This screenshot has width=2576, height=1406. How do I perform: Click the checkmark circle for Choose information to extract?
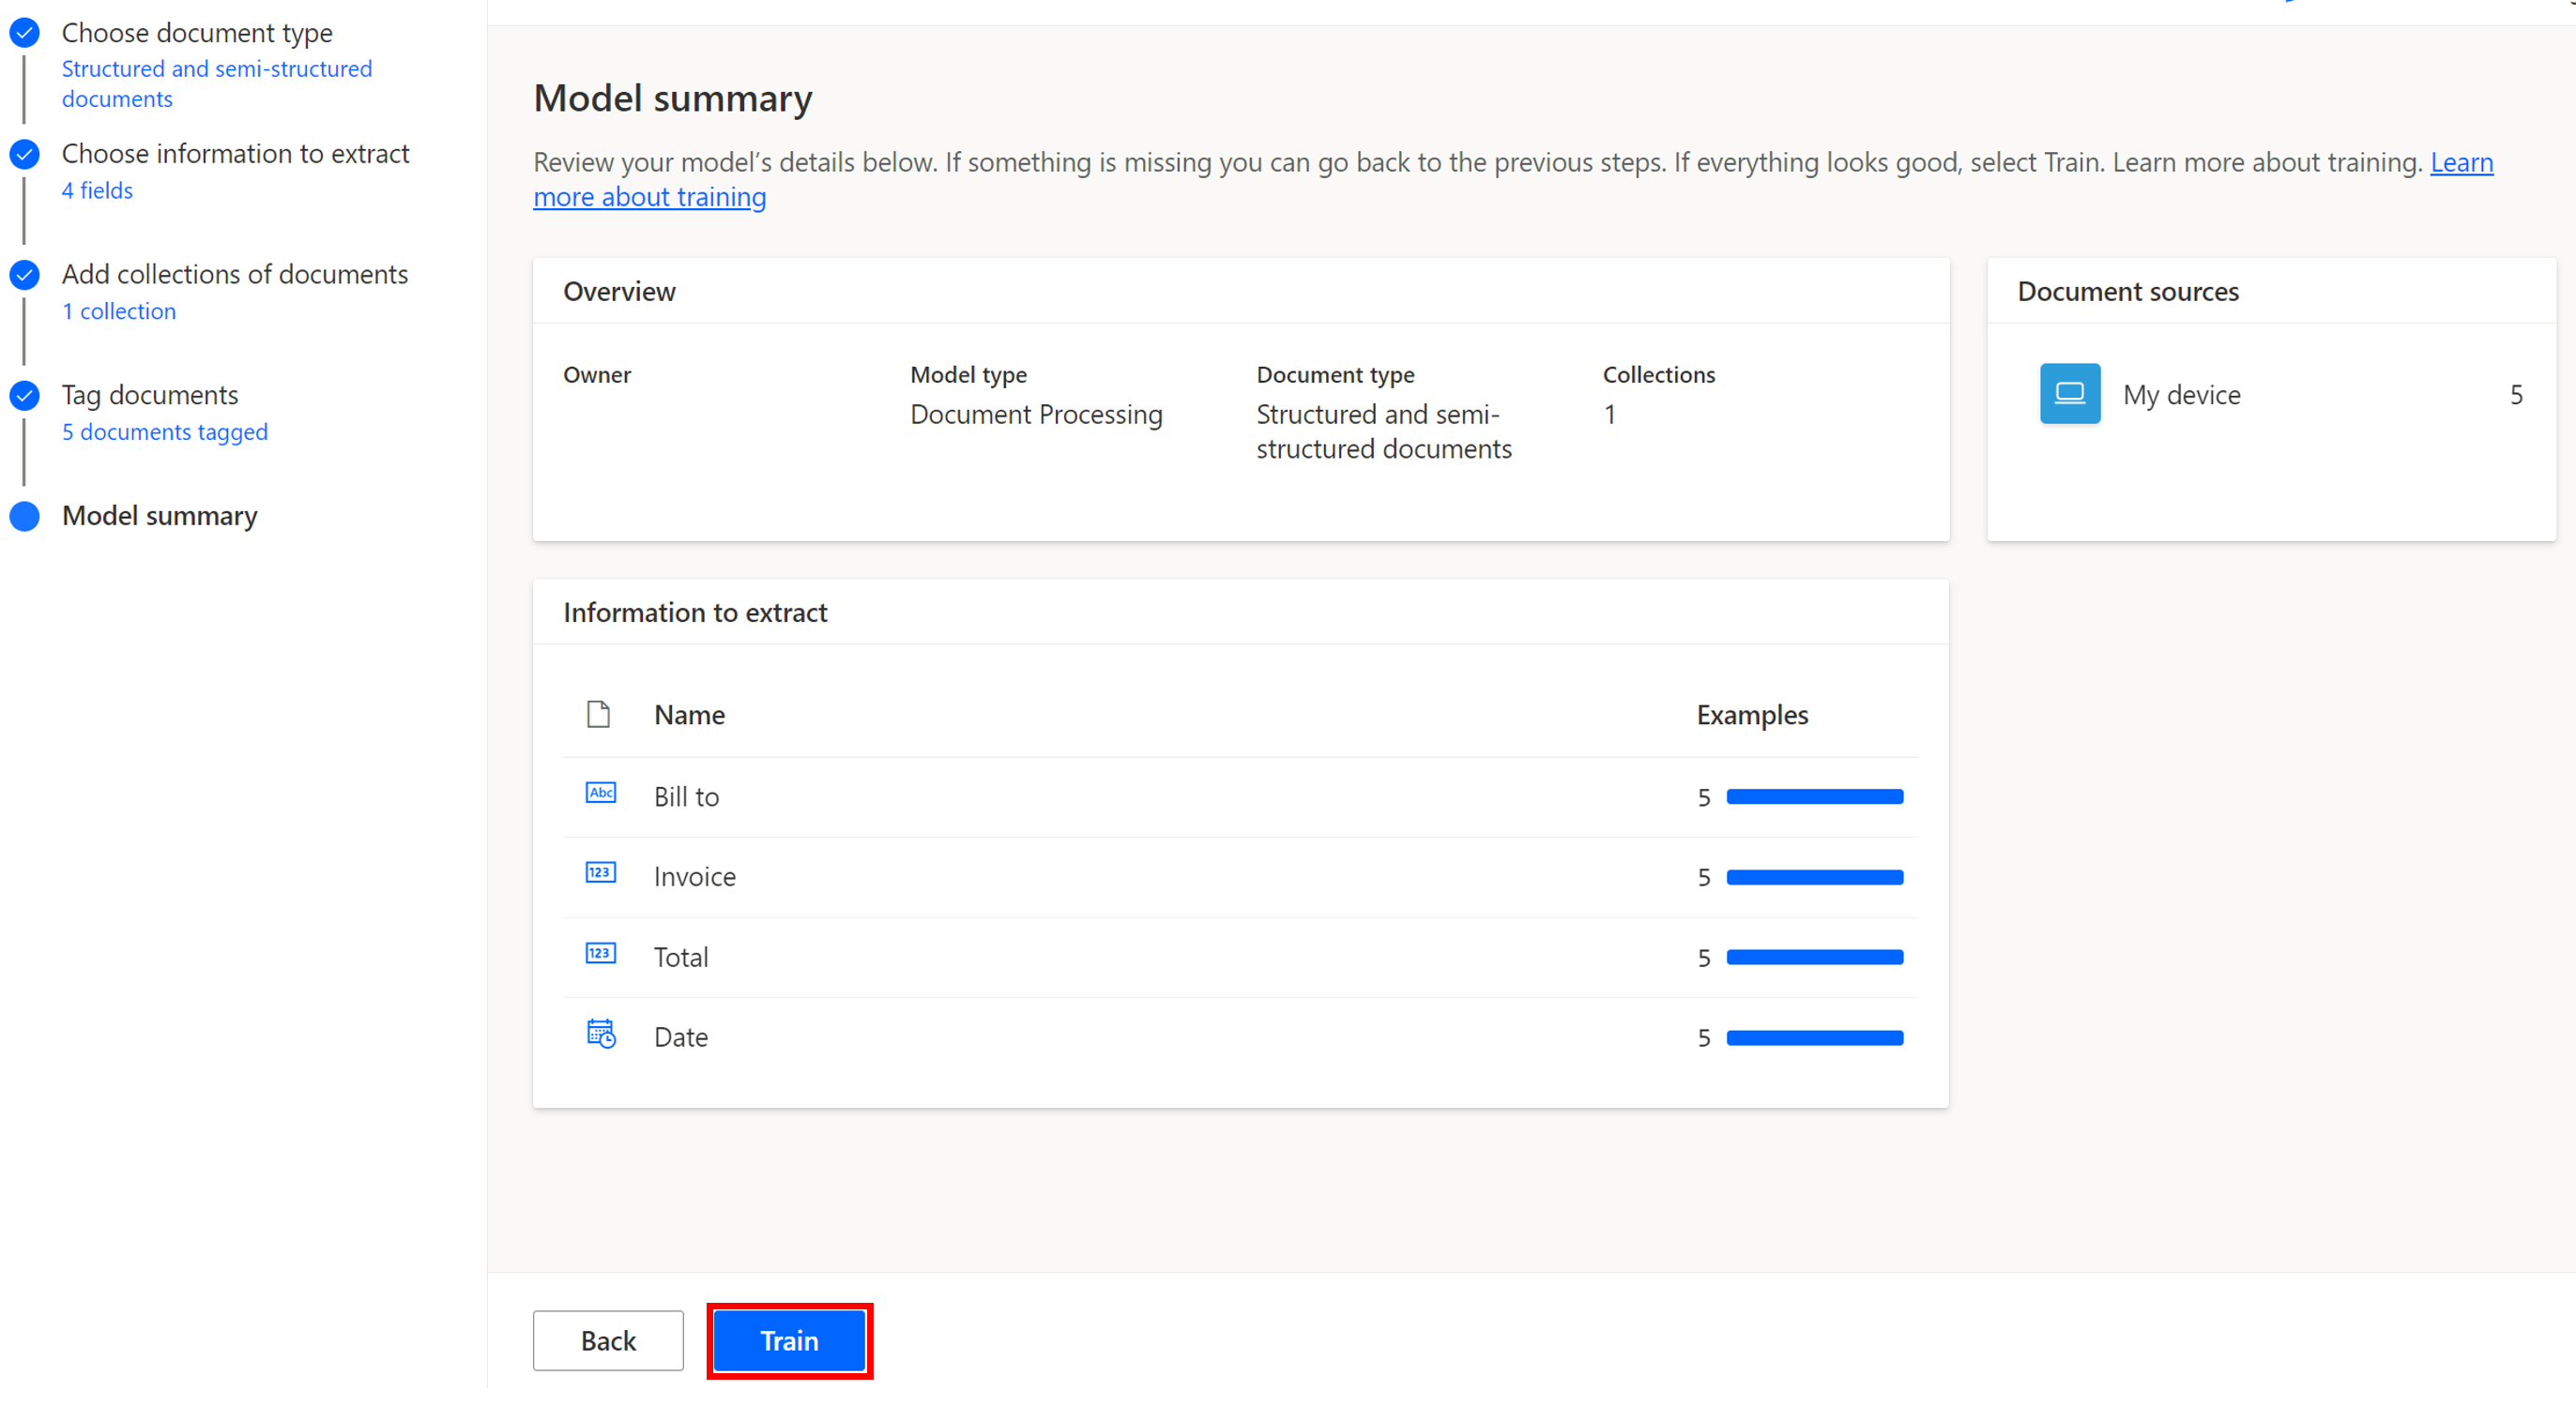pyautogui.click(x=23, y=155)
